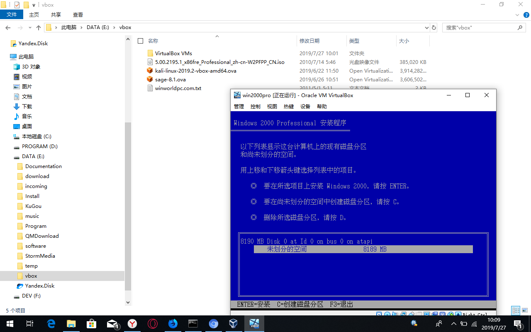Open 共享 ribbon tab
The height and width of the screenshot is (332, 531).
coord(56,15)
